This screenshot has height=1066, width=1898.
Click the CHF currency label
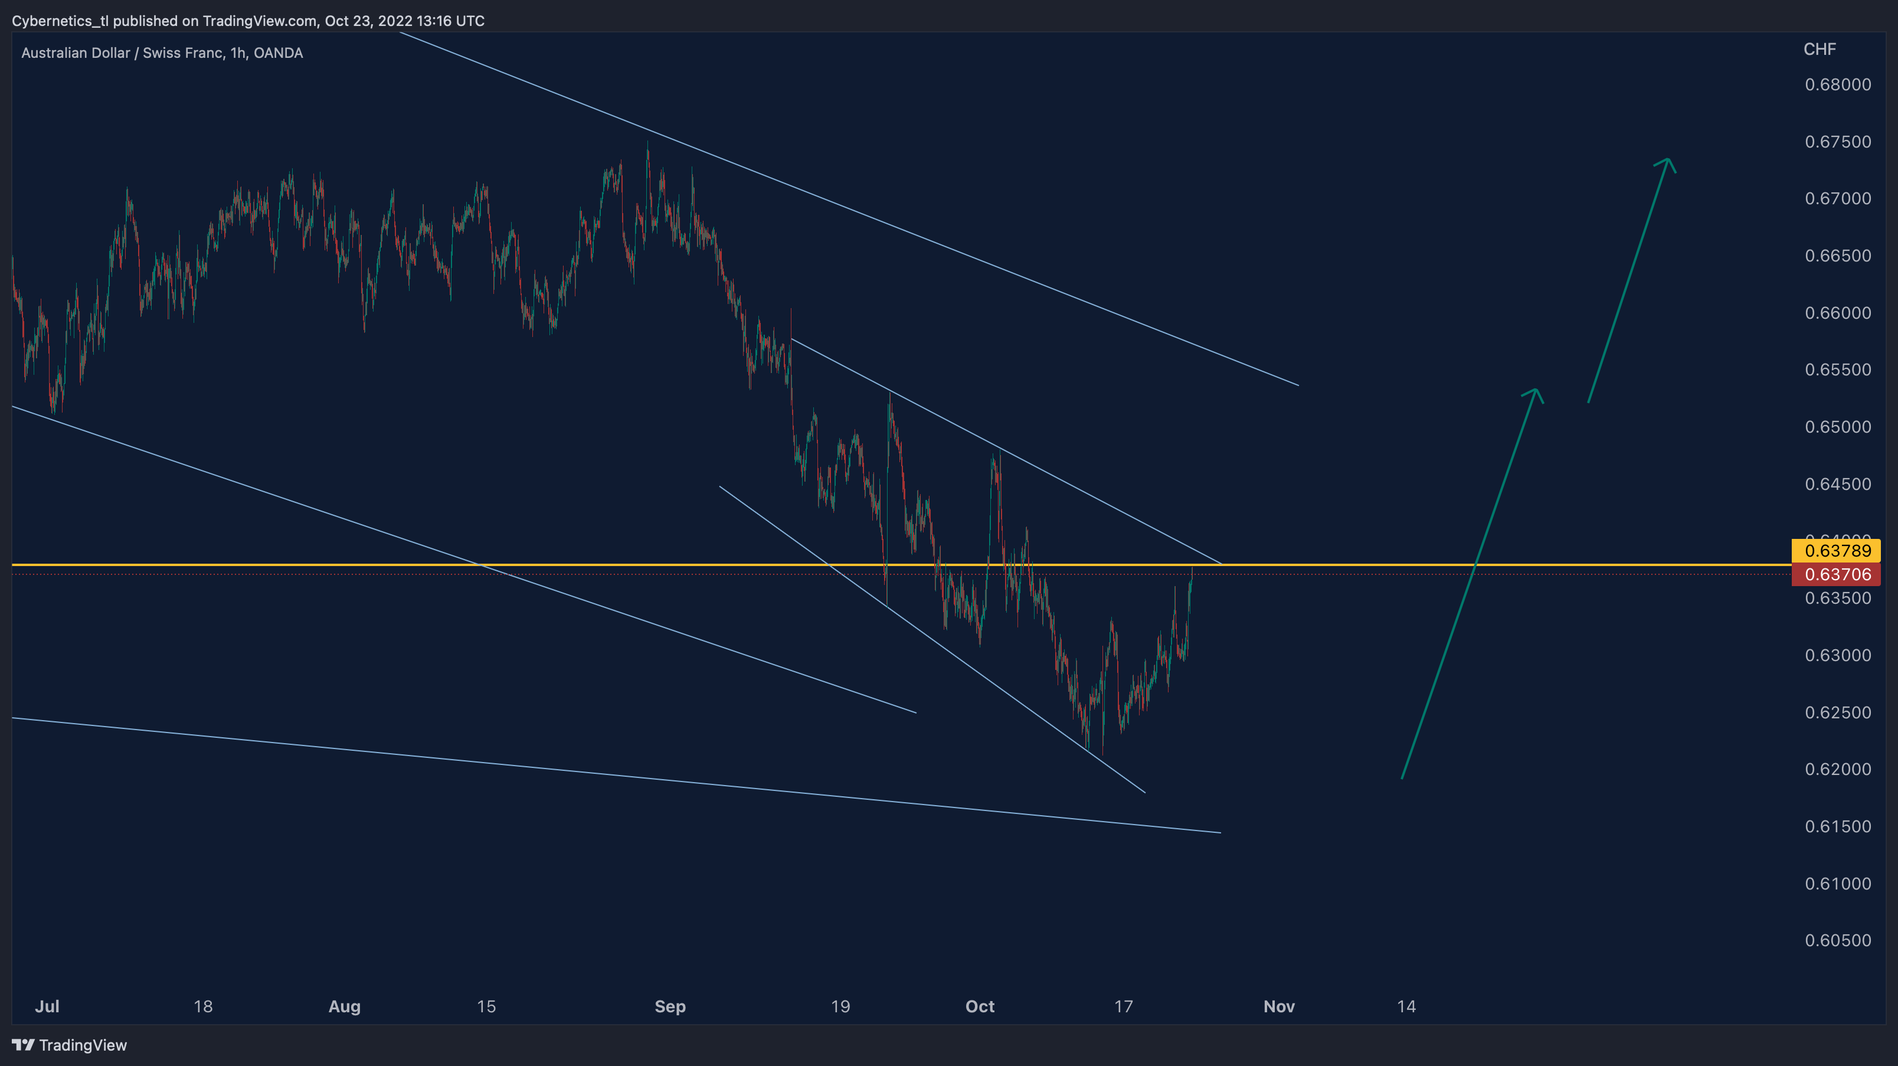(1819, 50)
